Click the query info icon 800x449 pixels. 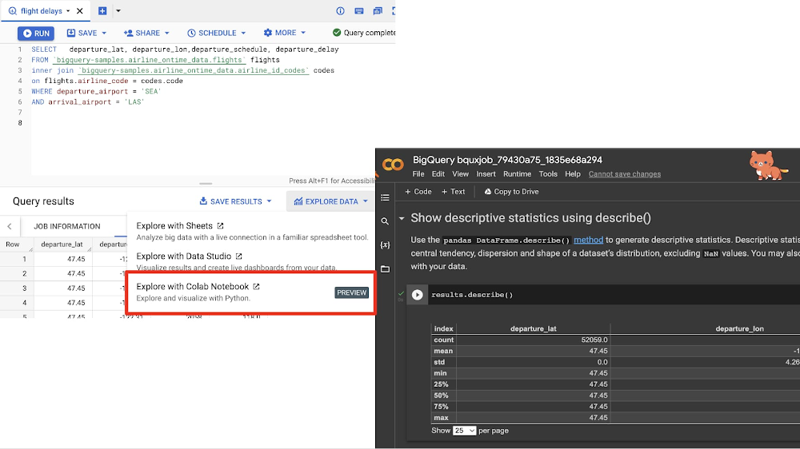340,10
